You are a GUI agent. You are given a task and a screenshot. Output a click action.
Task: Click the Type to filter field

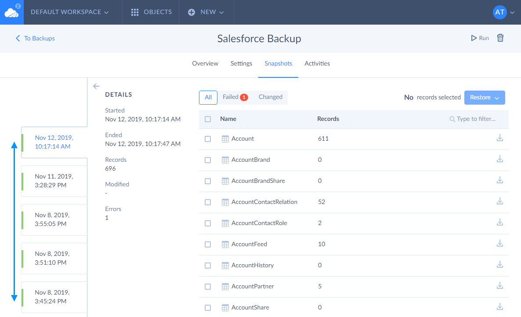click(x=476, y=119)
